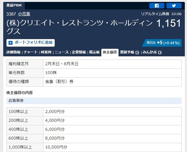The width and height of the screenshot is (187, 152).
Task: Share the page on Twitter
Action: [174, 6]
